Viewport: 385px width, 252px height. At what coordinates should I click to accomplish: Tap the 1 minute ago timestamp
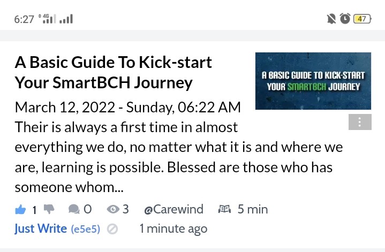pos(173,228)
